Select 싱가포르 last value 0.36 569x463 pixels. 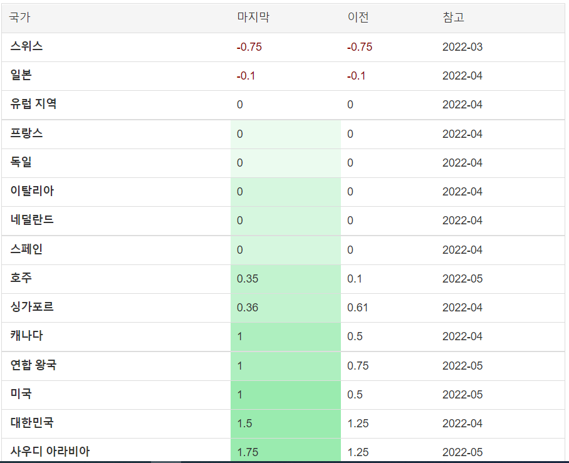click(x=248, y=308)
